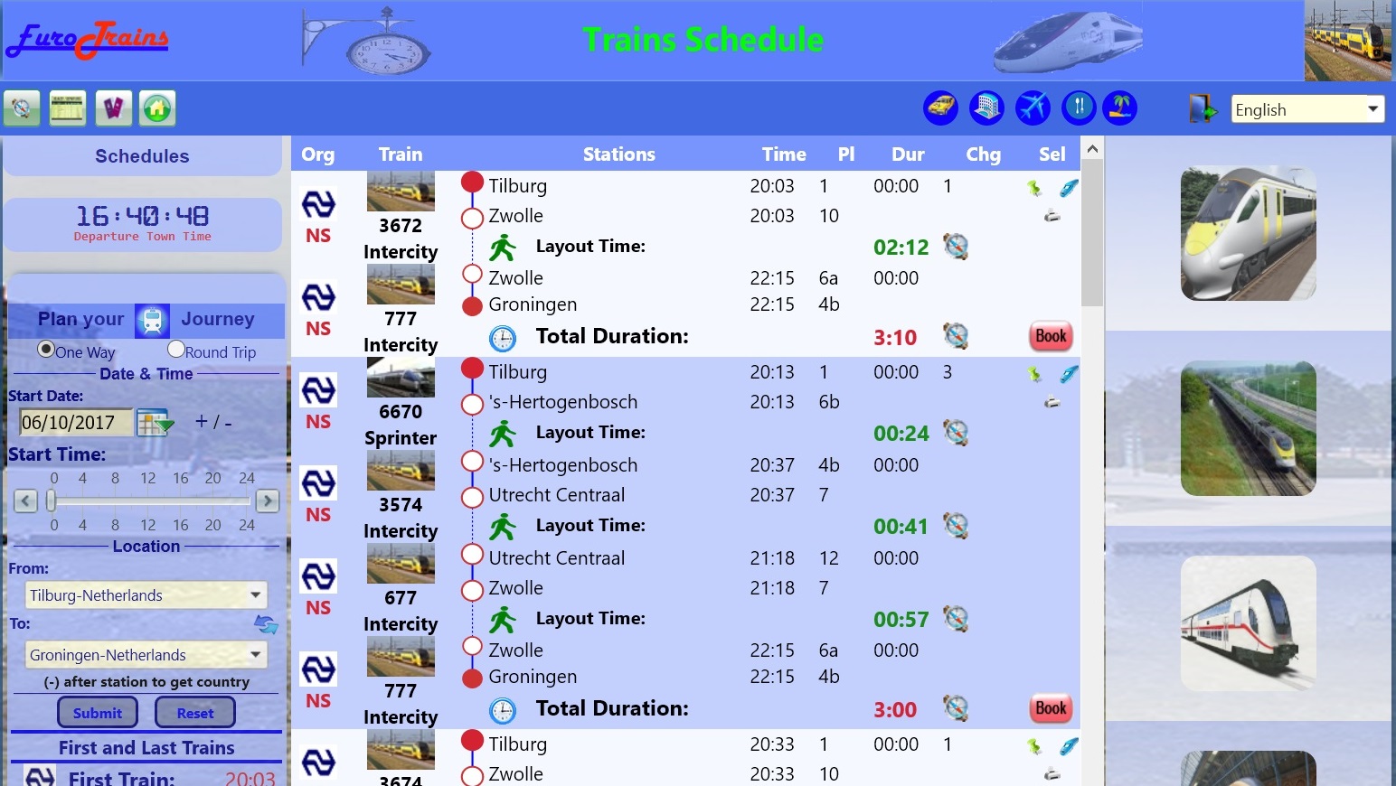The height and width of the screenshot is (786, 1396).
Task: Click the Start Time slider right arrow
Action: (268, 501)
